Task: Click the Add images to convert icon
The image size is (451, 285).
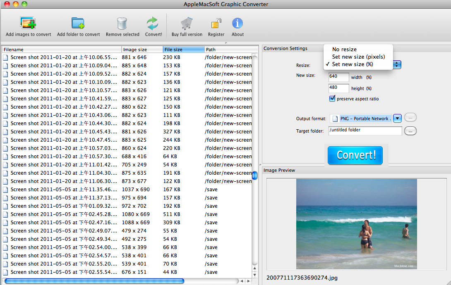Action: 28,23
